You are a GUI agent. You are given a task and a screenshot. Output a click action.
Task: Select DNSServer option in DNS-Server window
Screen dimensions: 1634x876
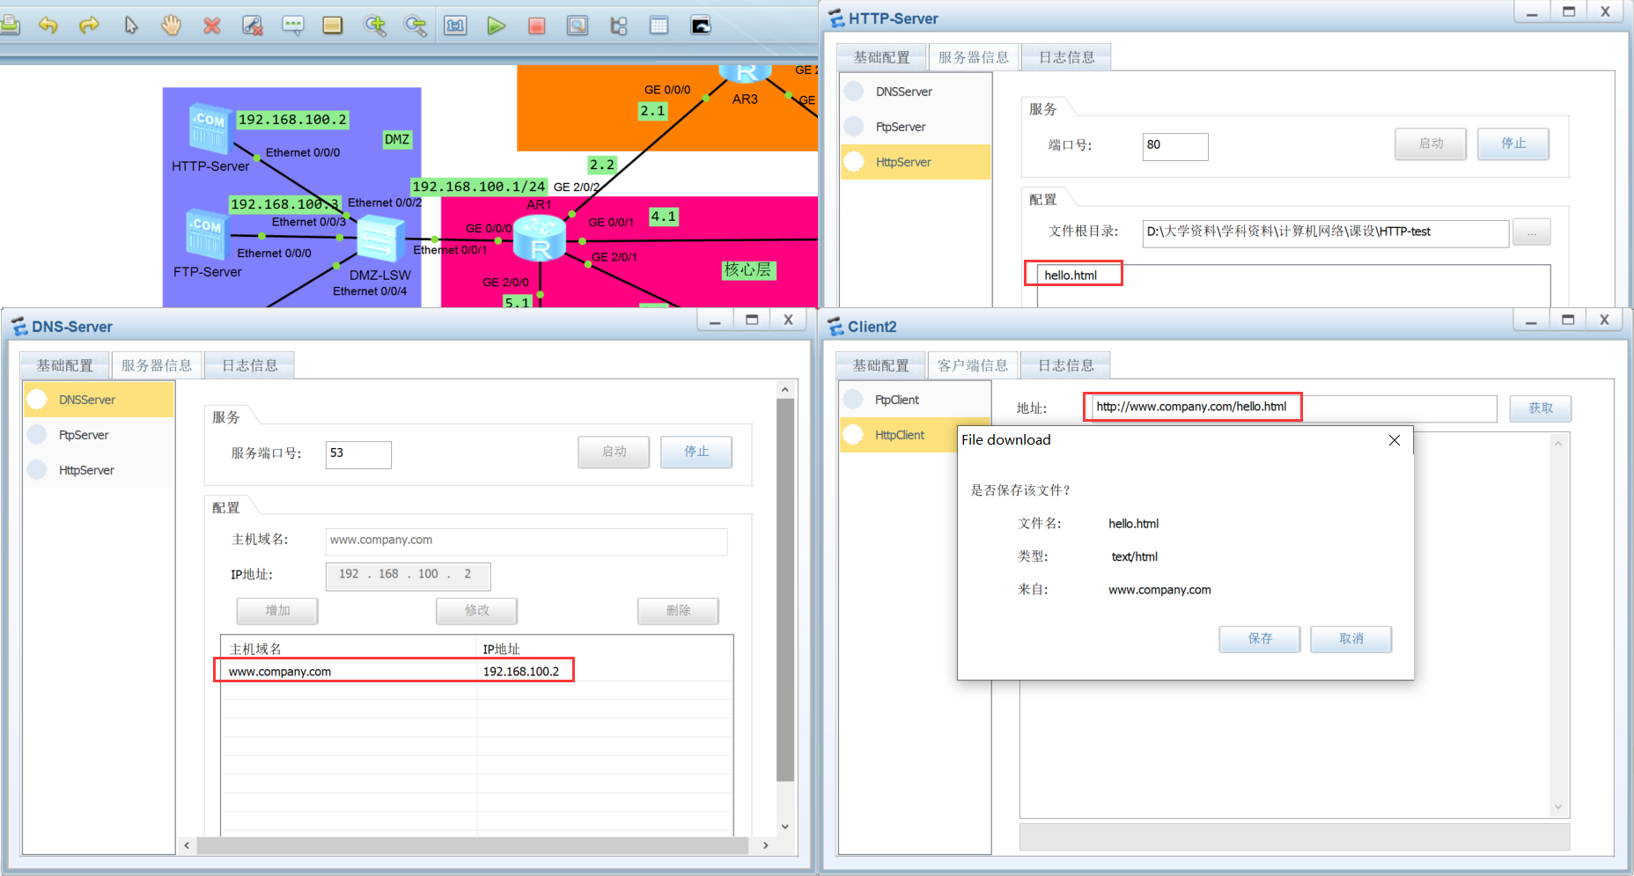pos(99,400)
